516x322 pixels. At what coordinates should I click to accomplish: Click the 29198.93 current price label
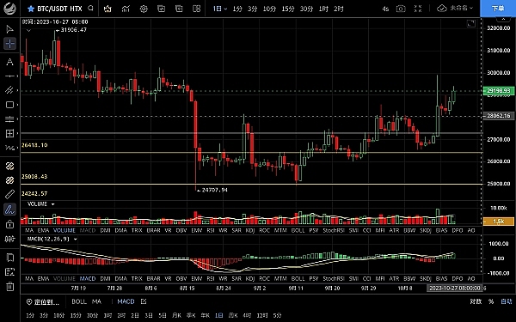[x=499, y=91]
